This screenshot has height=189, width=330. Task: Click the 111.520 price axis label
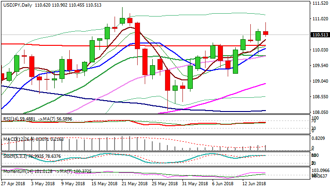click(x=320, y=3)
